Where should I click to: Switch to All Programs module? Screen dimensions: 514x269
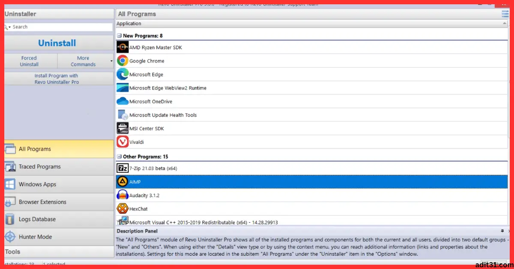59,149
